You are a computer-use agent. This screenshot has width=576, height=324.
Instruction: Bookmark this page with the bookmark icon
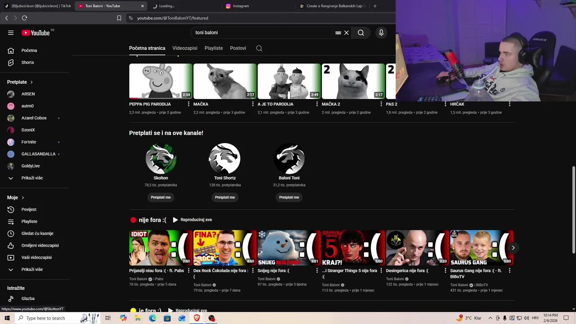pyautogui.click(x=119, y=18)
